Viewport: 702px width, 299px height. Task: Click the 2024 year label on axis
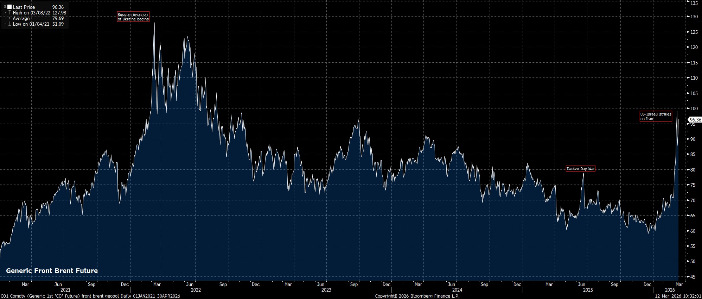point(457,290)
